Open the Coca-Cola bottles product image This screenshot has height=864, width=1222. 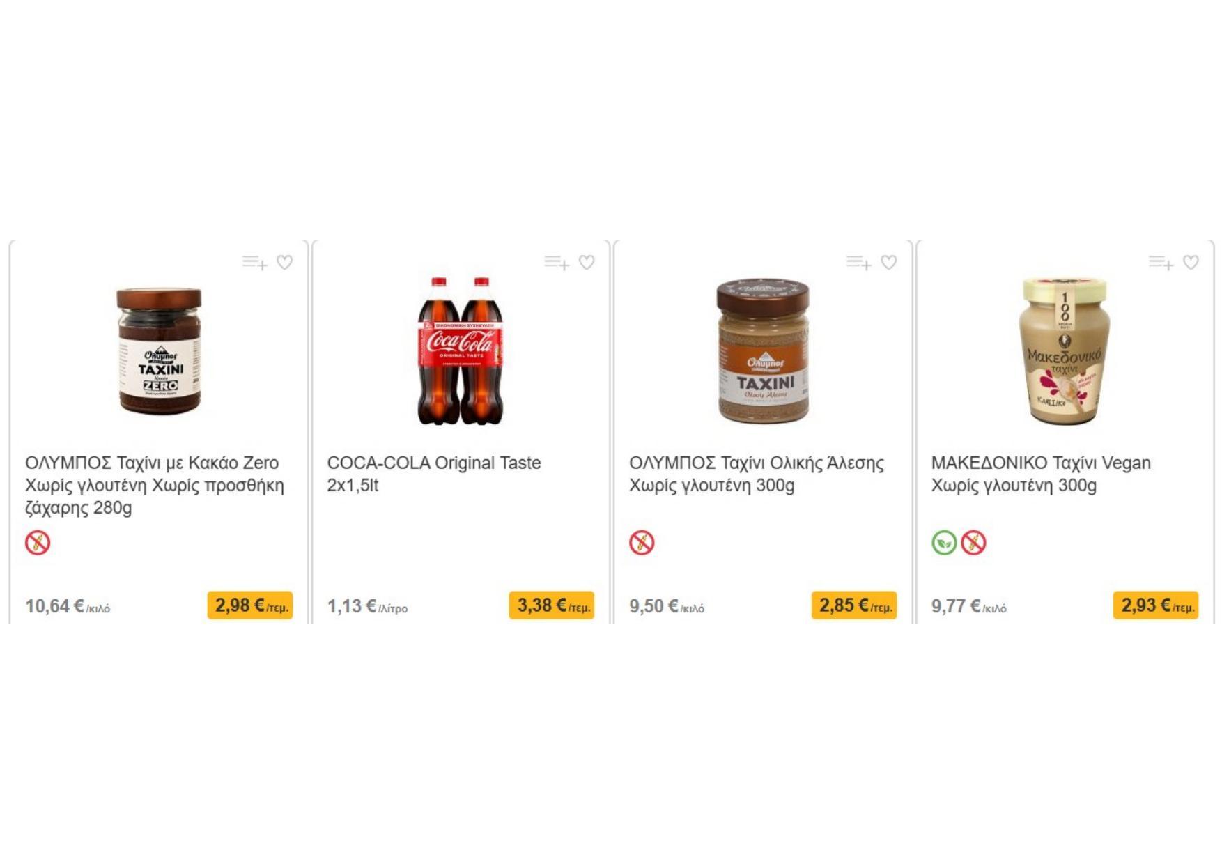click(x=461, y=351)
